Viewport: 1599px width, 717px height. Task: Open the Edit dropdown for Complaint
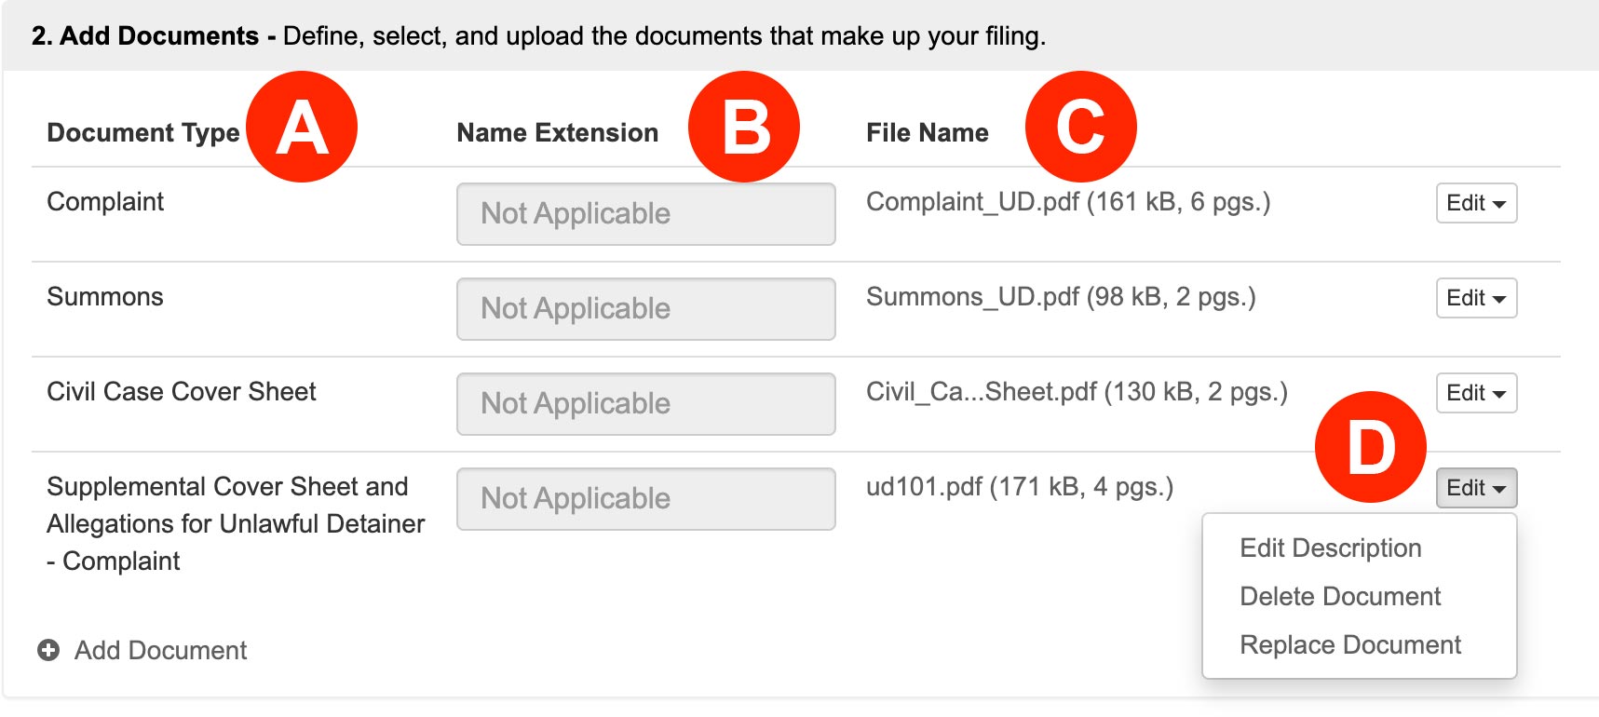click(1475, 203)
